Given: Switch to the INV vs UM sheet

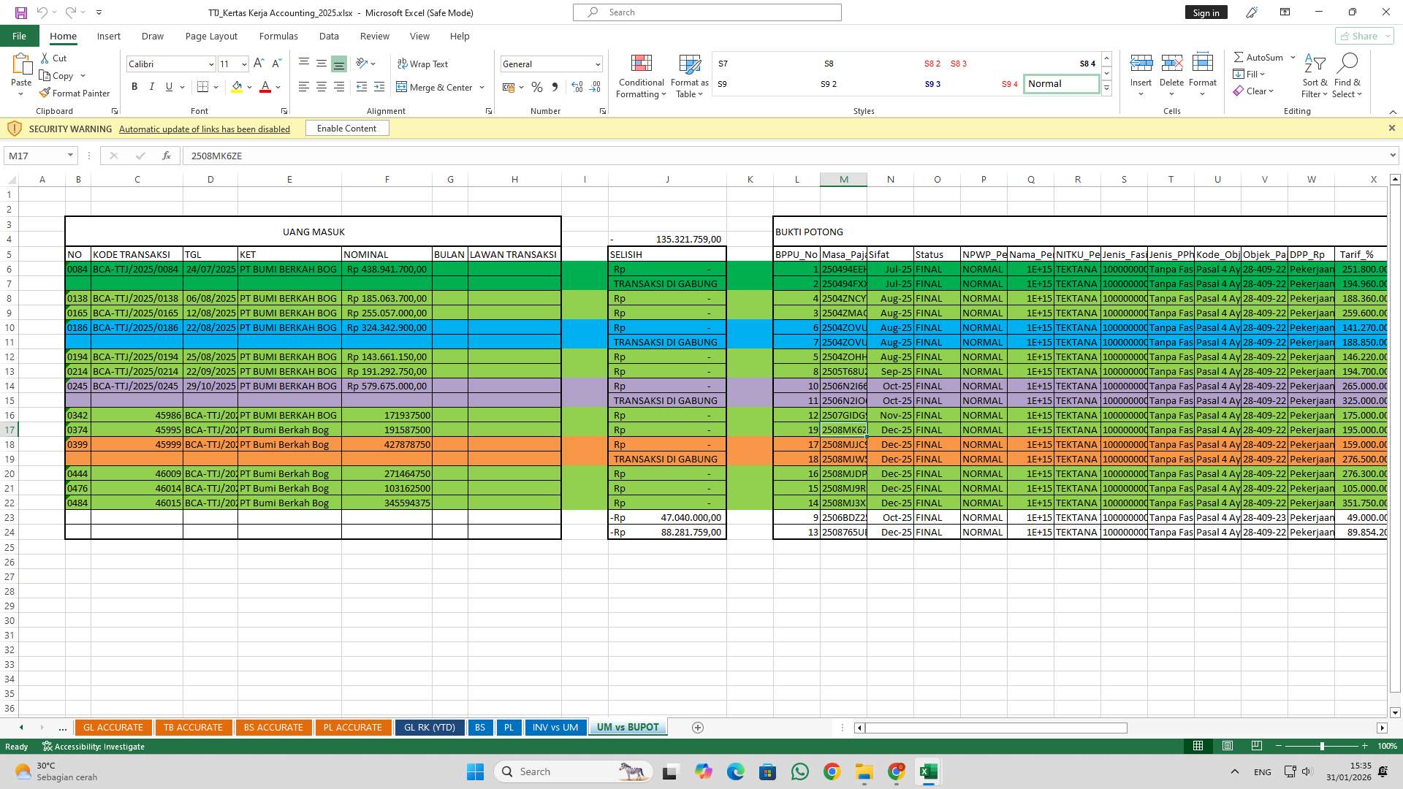Looking at the screenshot, I should pyautogui.click(x=555, y=728).
